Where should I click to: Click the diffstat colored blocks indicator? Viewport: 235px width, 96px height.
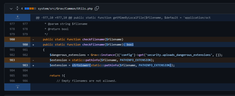(x=30, y=9)
